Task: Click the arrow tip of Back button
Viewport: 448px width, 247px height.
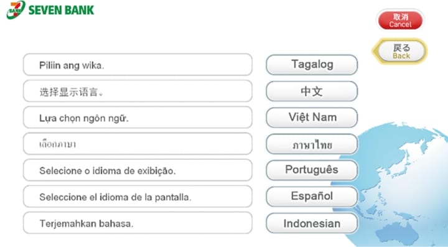Action: [x=375, y=52]
